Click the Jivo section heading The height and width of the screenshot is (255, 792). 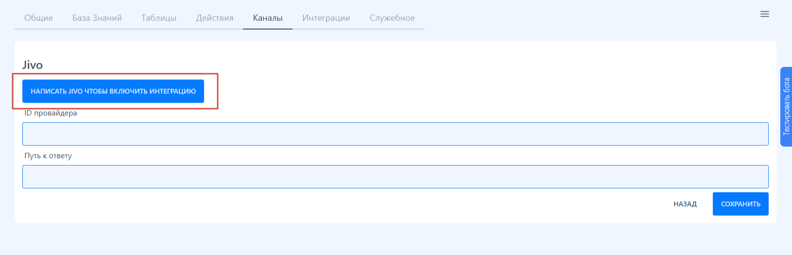[x=33, y=65]
